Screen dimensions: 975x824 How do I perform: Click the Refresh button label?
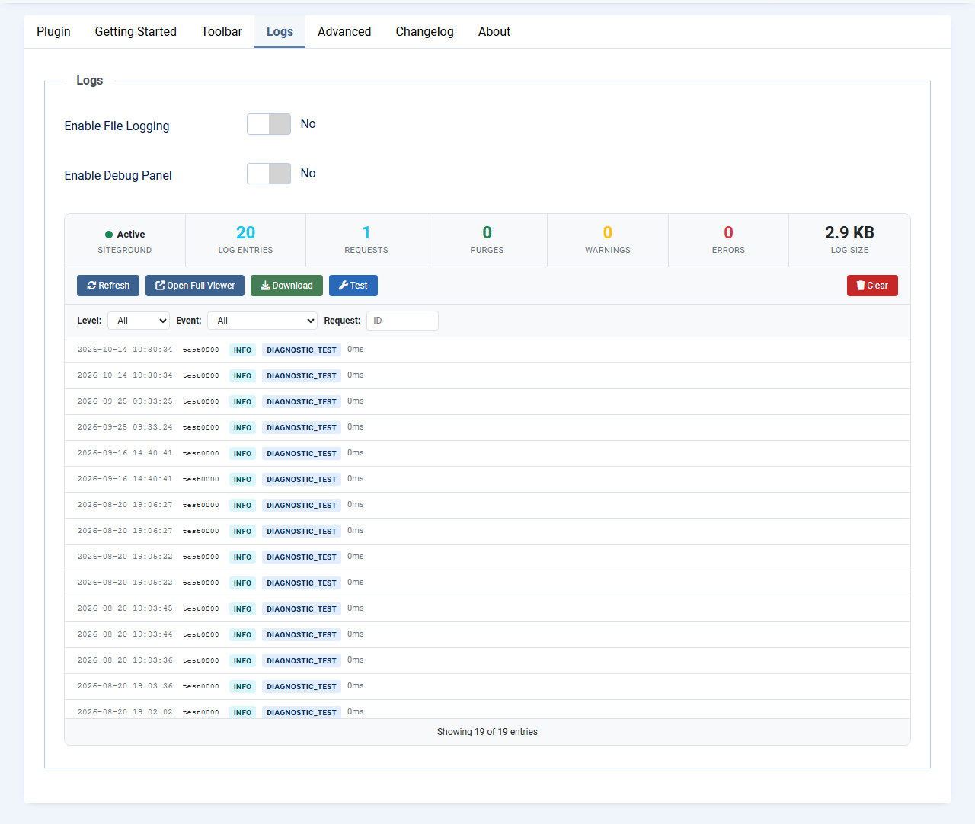tap(114, 286)
